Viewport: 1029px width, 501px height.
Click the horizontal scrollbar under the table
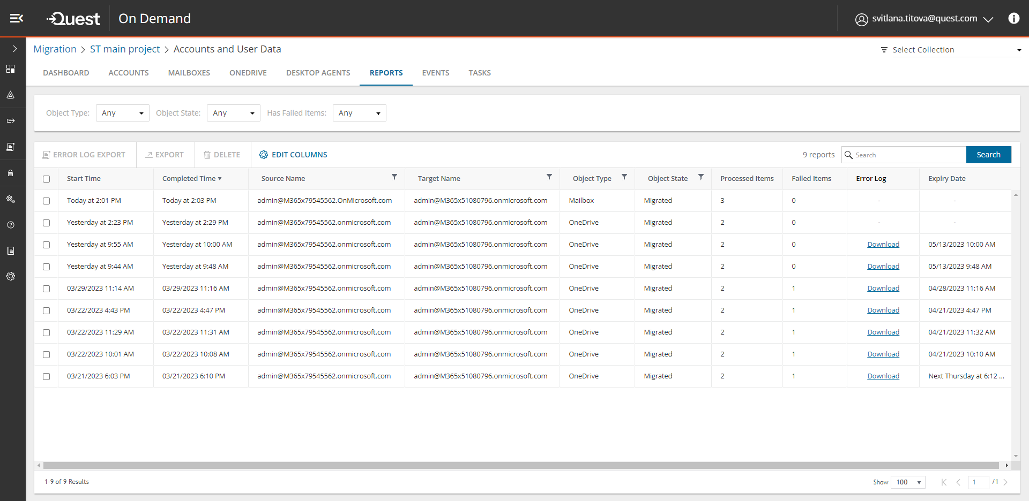[521, 466]
